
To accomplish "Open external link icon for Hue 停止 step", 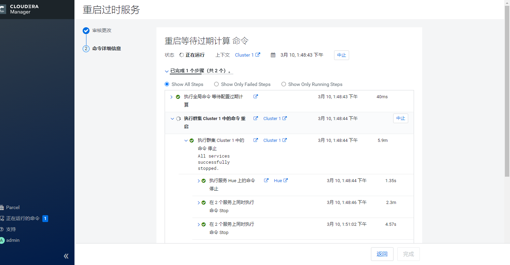I will pyautogui.click(x=266, y=180).
